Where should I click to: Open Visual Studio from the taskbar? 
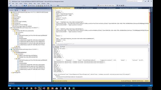44,88
